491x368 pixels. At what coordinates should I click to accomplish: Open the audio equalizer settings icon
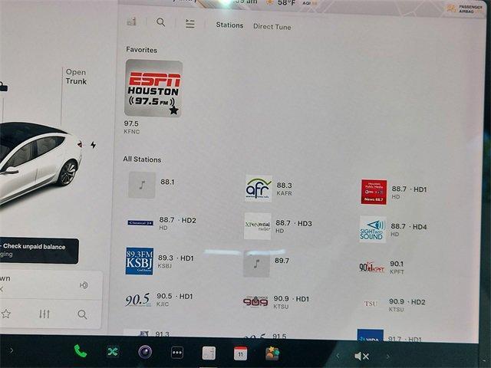click(x=44, y=314)
